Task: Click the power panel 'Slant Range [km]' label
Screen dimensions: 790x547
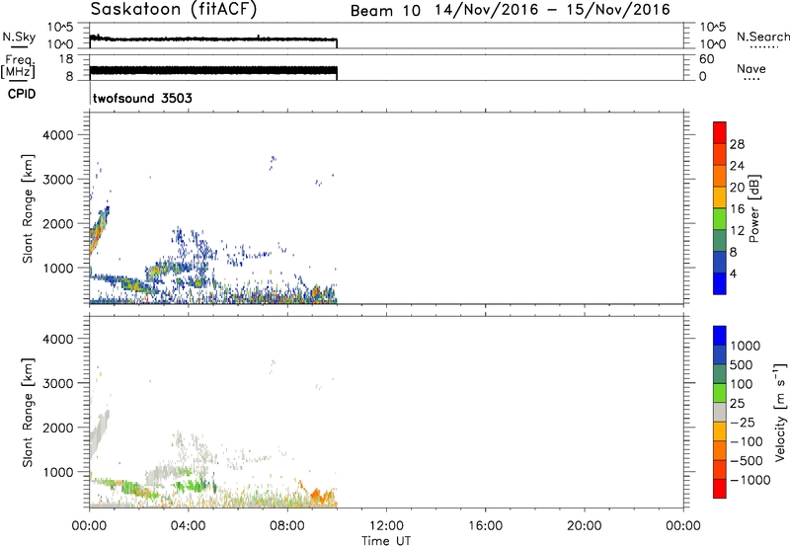Action: 28,208
